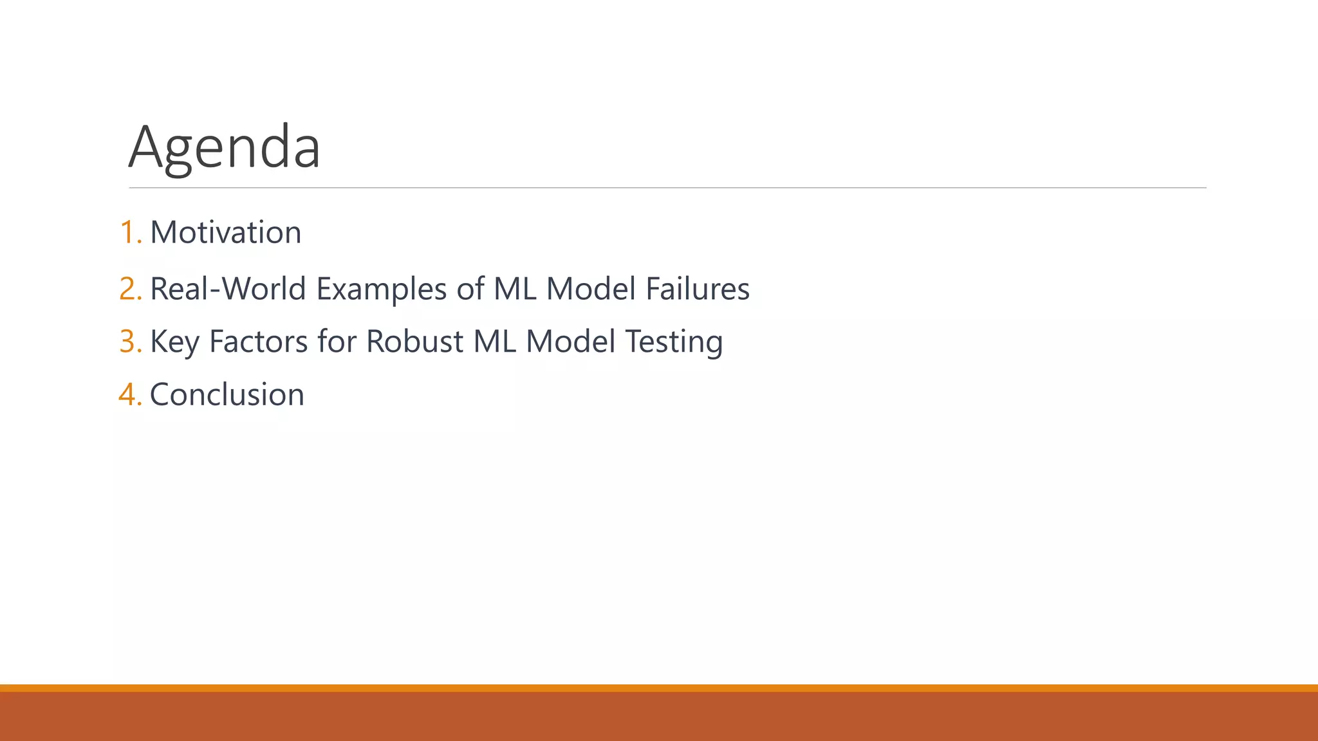Click the thin orange stripe above the footer
This screenshot has width=1318, height=741.
pyautogui.click(x=659, y=688)
